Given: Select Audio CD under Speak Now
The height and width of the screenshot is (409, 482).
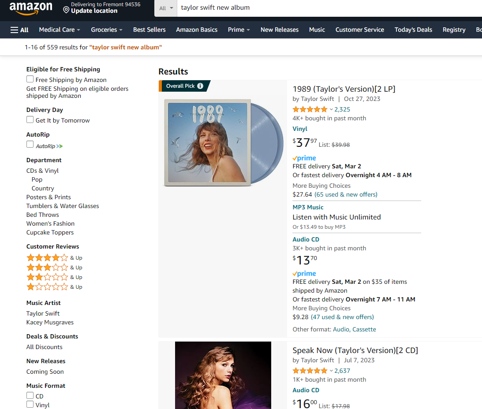Looking at the screenshot, I should (306, 390).
